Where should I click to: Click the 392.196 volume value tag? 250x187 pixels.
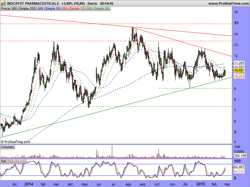point(240,156)
